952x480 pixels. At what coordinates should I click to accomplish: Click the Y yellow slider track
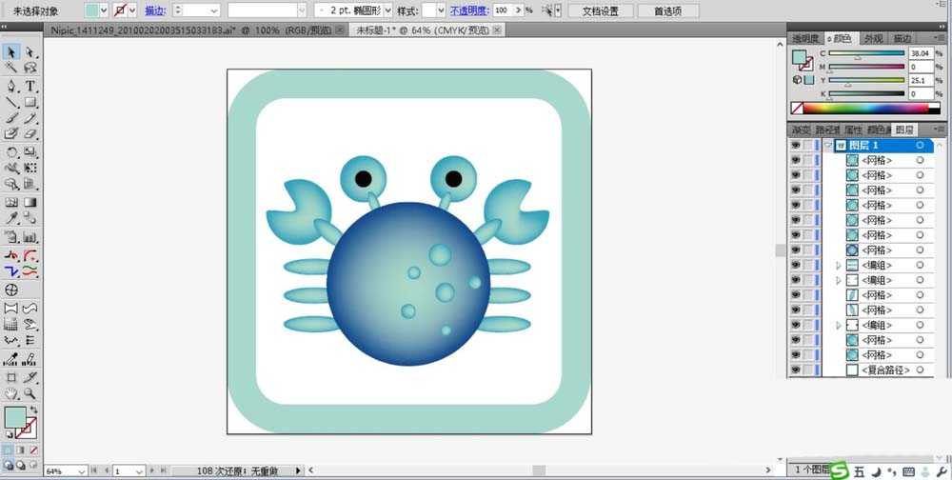(866, 80)
